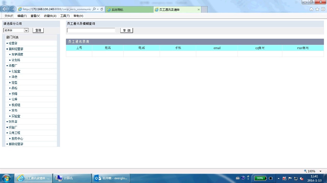
Task: Click 查询 button beside fuzzy search field
Action: (x=126, y=31)
